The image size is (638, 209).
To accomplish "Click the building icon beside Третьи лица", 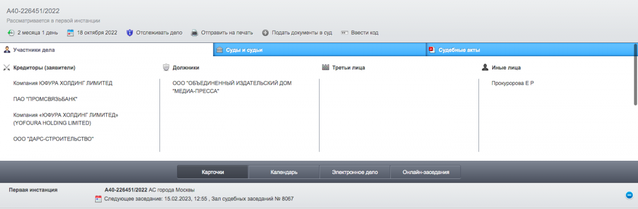I will click(x=326, y=68).
